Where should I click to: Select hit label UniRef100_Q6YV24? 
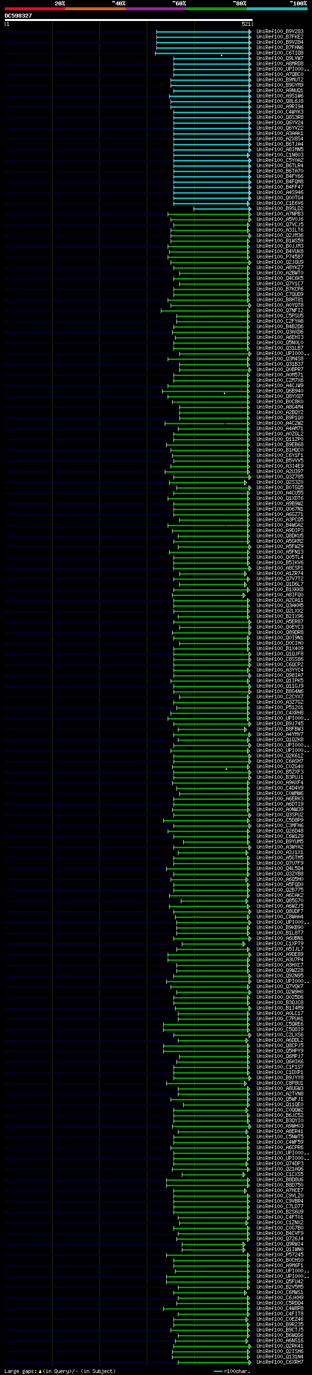tap(280, 122)
